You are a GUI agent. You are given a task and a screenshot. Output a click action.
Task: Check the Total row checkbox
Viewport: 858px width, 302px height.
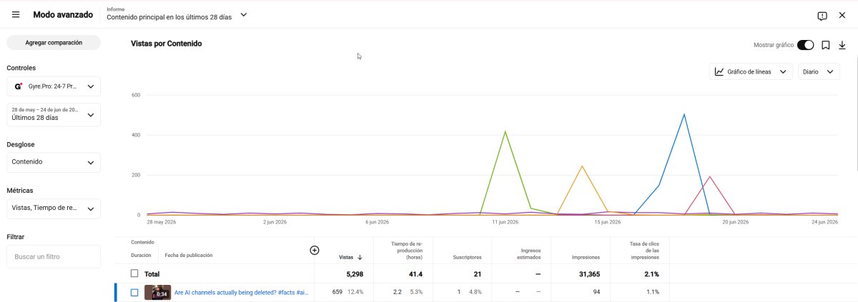click(134, 273)
